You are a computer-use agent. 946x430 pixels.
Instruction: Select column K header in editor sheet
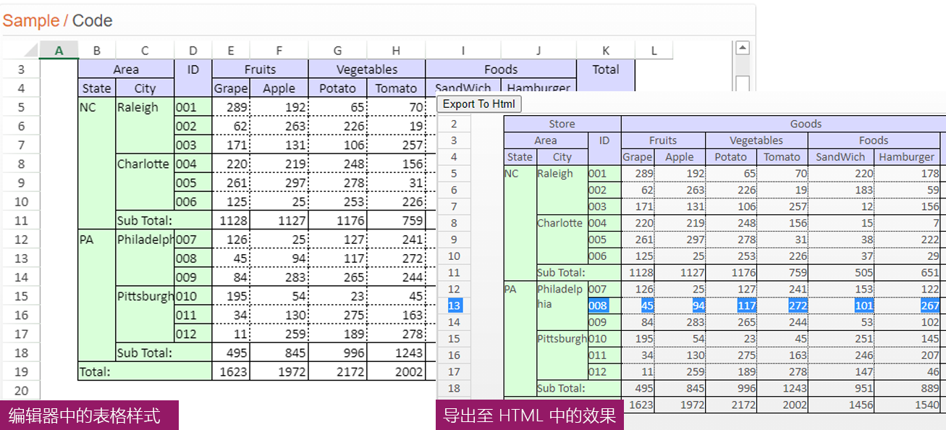(x=606, y=50)
